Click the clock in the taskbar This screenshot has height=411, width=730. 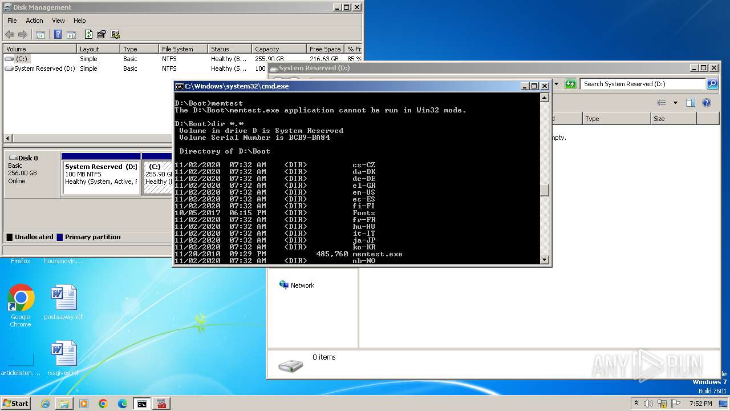[x=700, y=404]
